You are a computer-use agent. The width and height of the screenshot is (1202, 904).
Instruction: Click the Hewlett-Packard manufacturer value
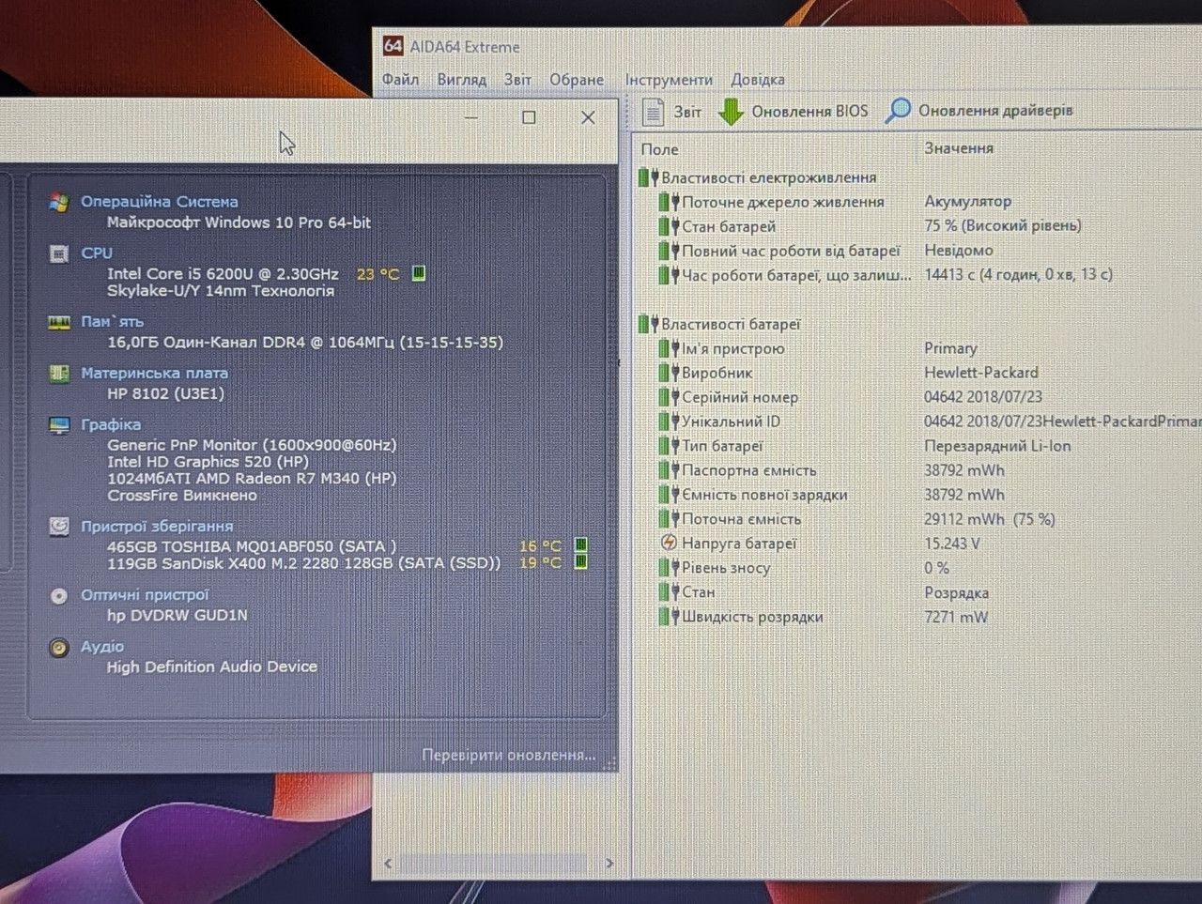(981, 373)
